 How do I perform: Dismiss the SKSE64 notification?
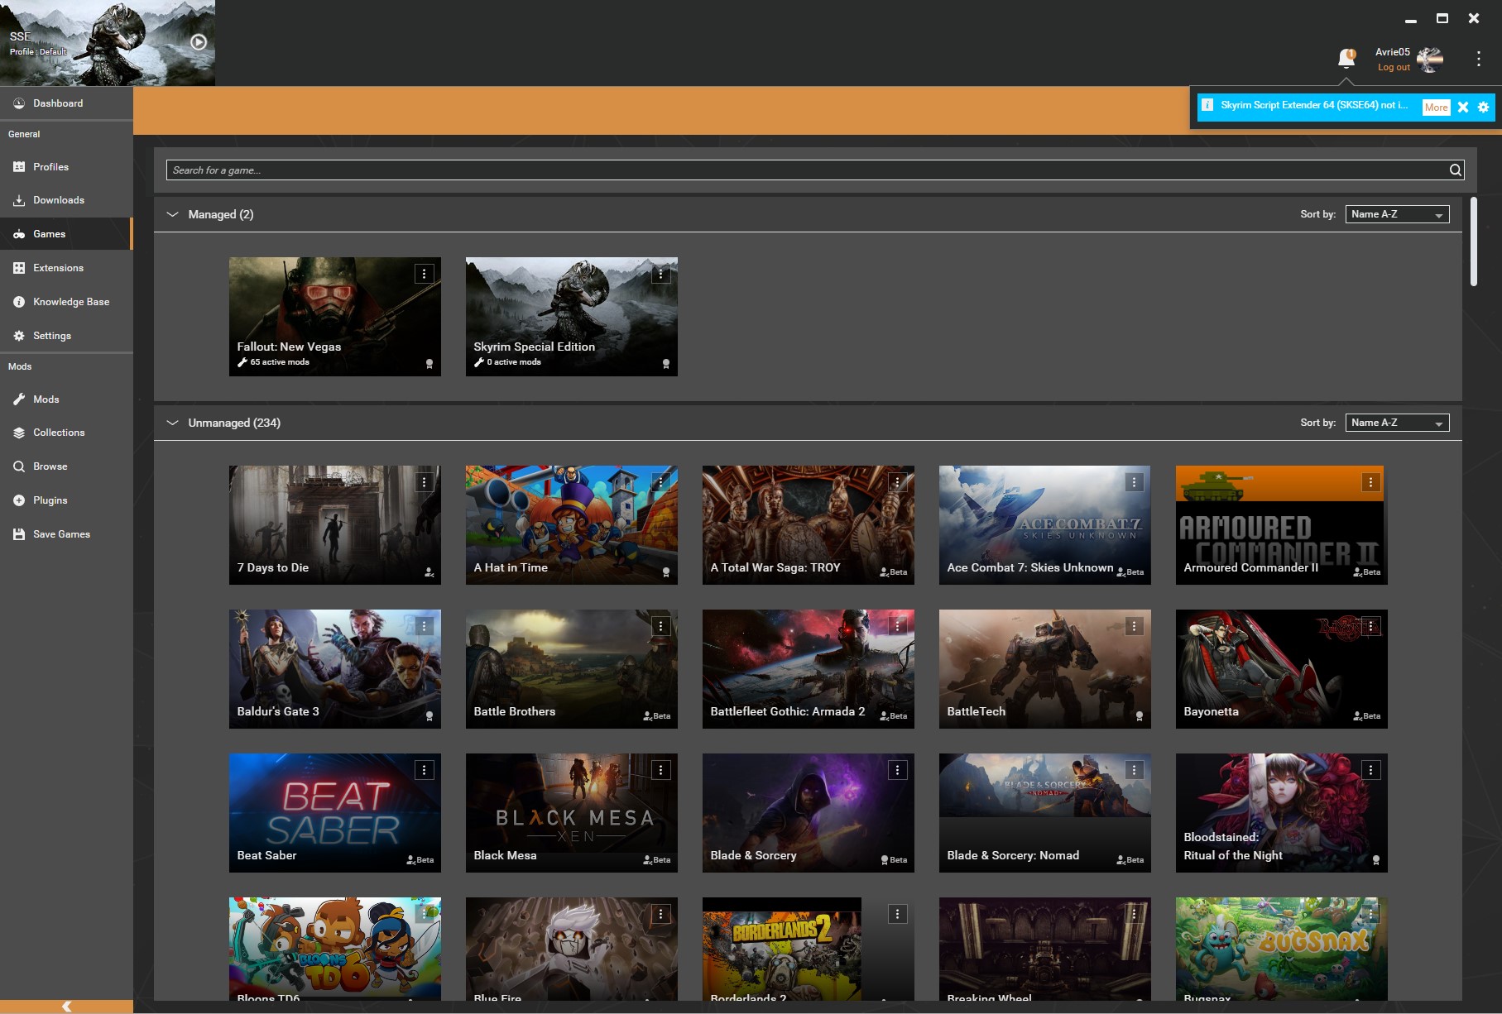pyautogui.click(x=1463, y=107)
